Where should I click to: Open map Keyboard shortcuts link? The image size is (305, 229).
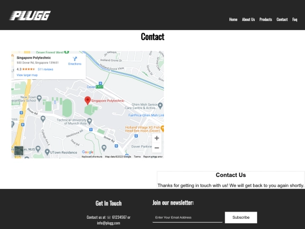tap(92, 157)
